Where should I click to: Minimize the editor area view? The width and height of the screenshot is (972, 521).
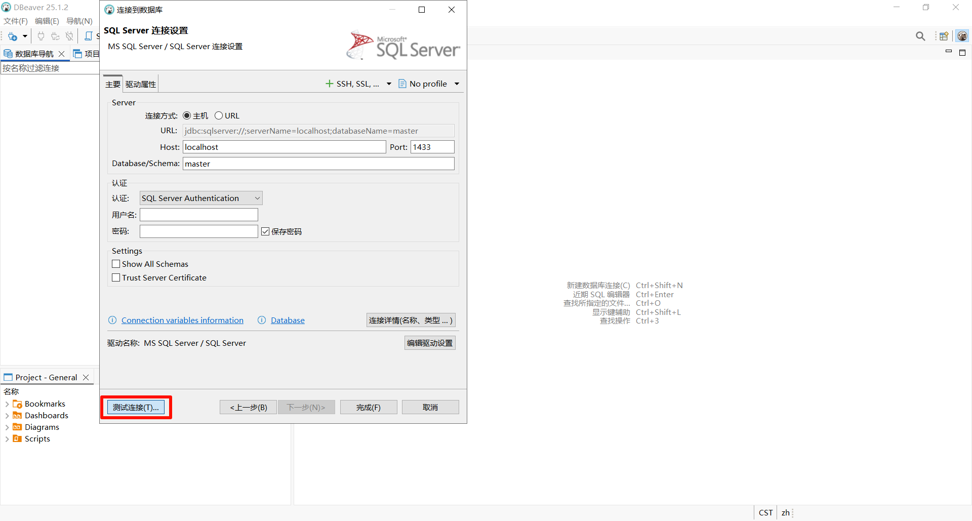pyautogui.click(x=949, y=52)
